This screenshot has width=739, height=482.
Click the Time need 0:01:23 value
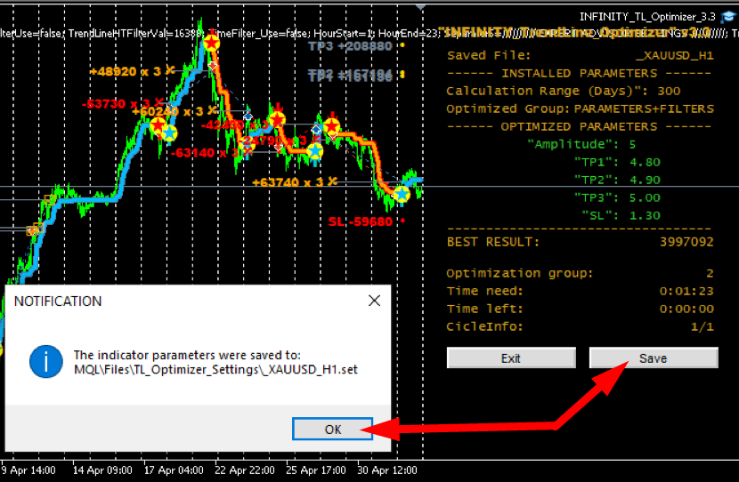pos(686,291)
